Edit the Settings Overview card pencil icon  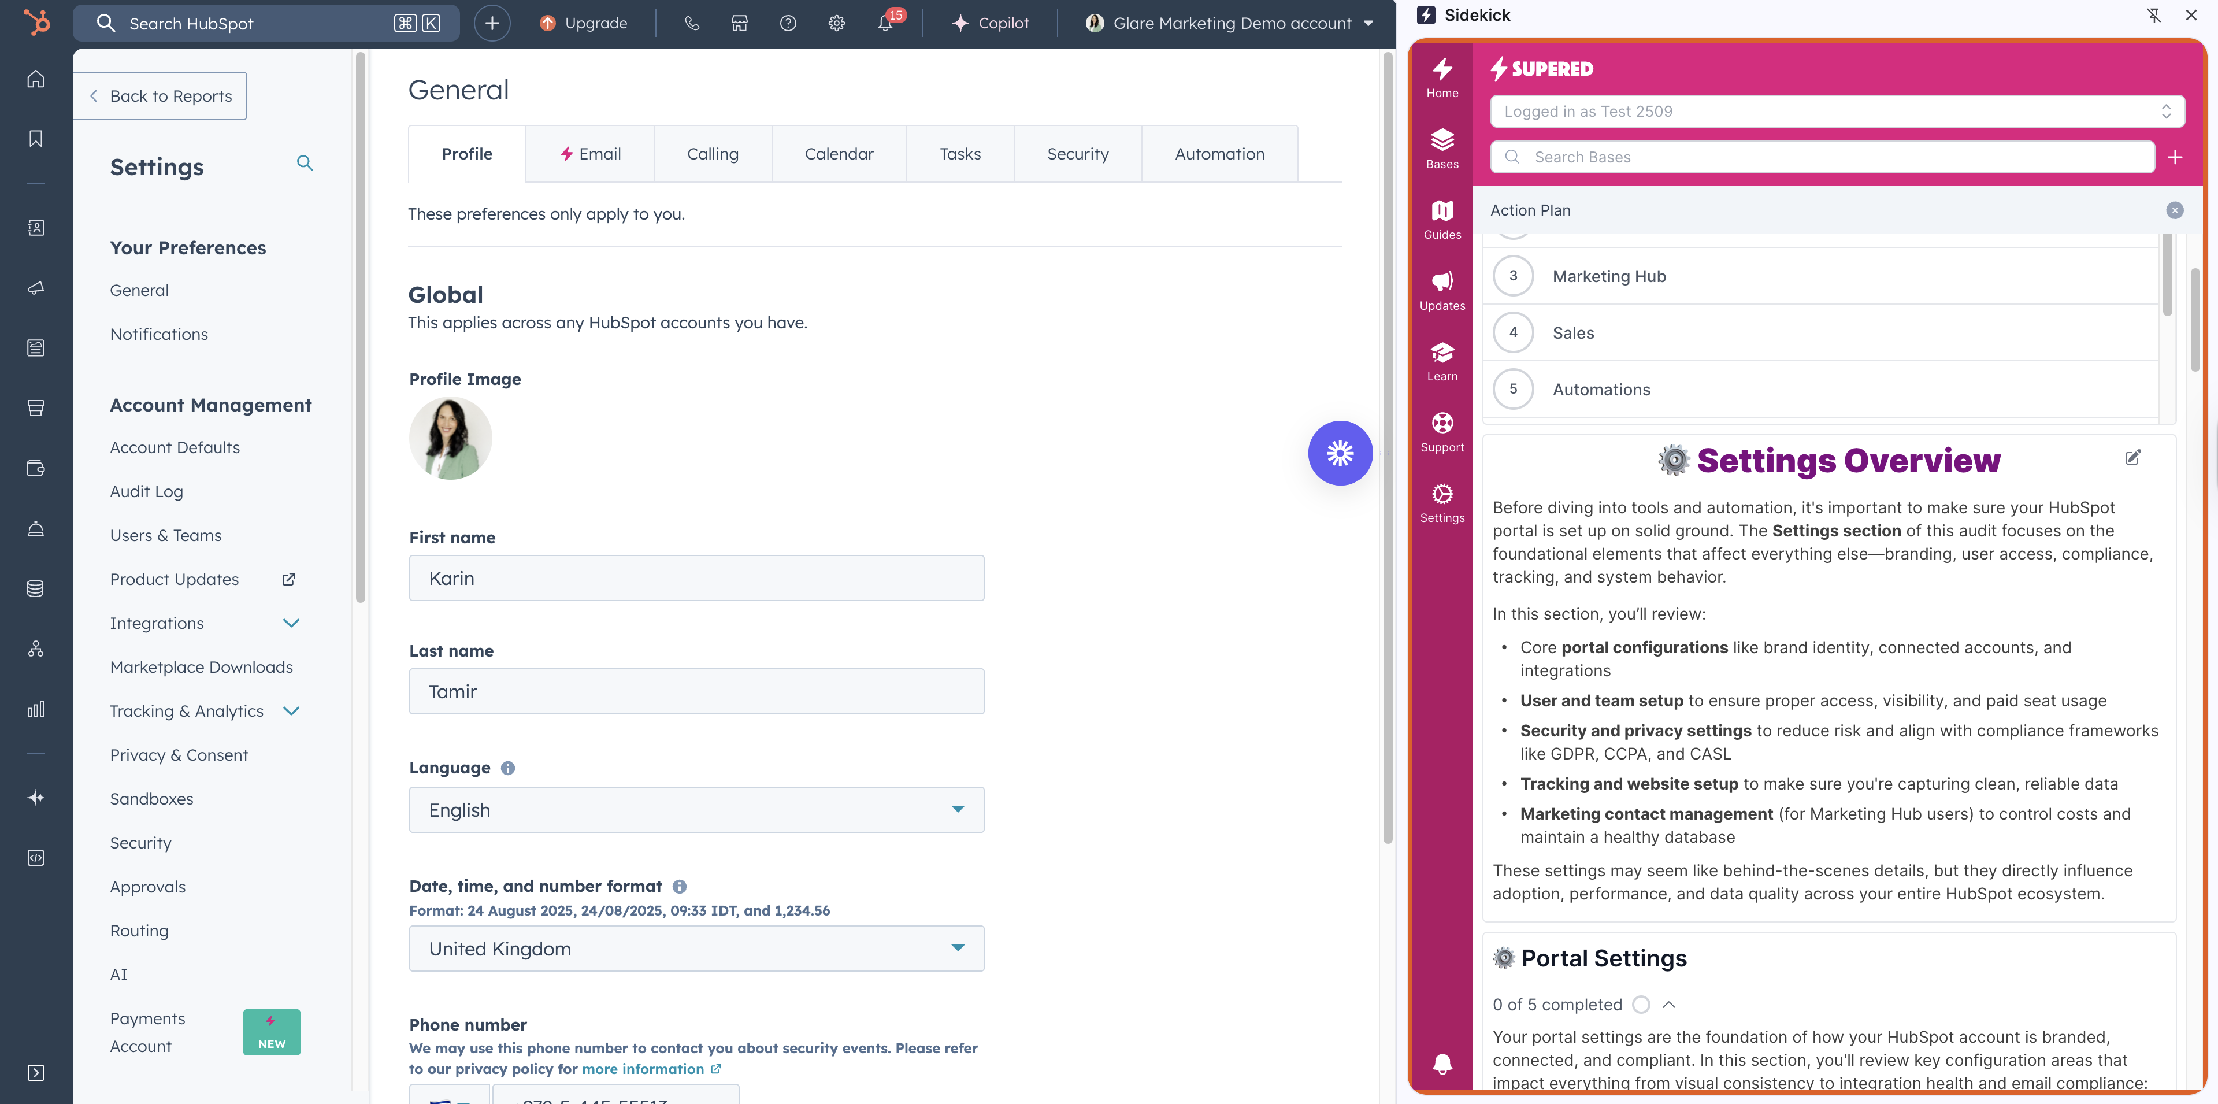(x=2132, y=457)
